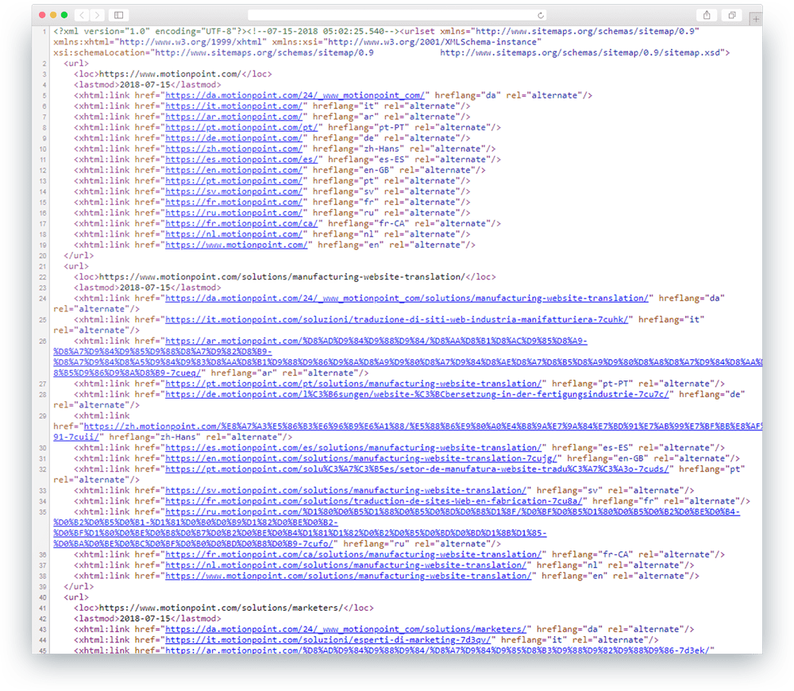Open the German fertigungsindustrie-7cu7c link

[x=417, y=394]
